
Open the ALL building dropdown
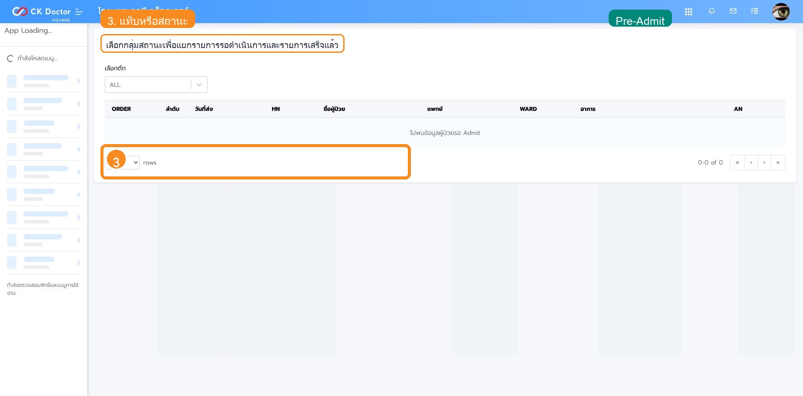click(156, 85)
